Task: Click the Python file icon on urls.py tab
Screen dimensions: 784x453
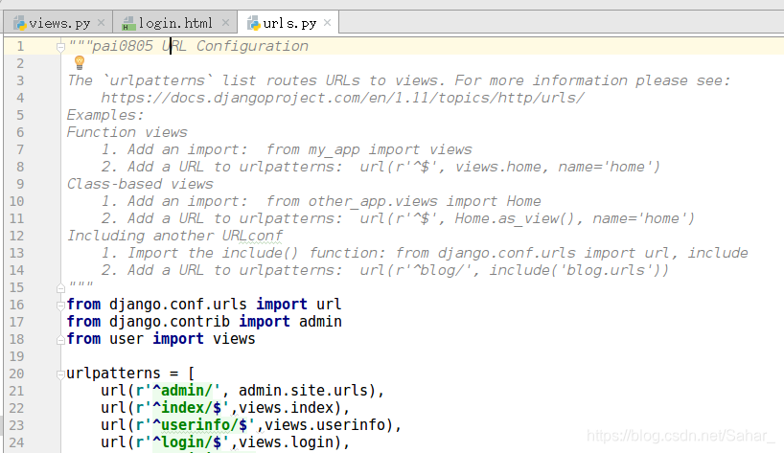Action: [253, 23]
